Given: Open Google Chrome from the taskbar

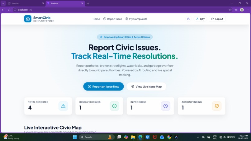Looking at the screenshot, I should pyautogui.click(x=169, y=137).
